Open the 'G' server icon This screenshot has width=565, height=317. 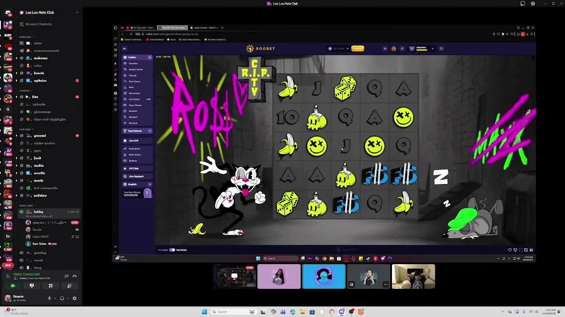(x=8, y=109)
